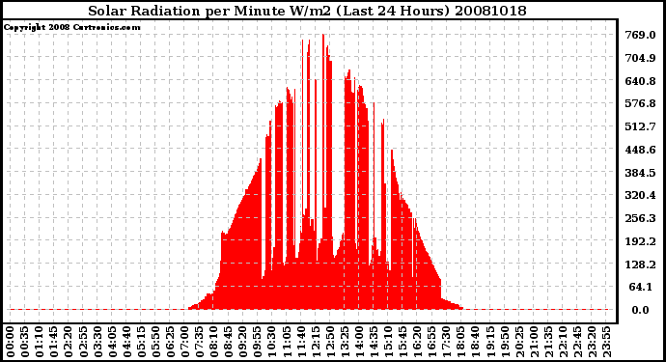Click the x-axis time label 14:35

(374, 342)
